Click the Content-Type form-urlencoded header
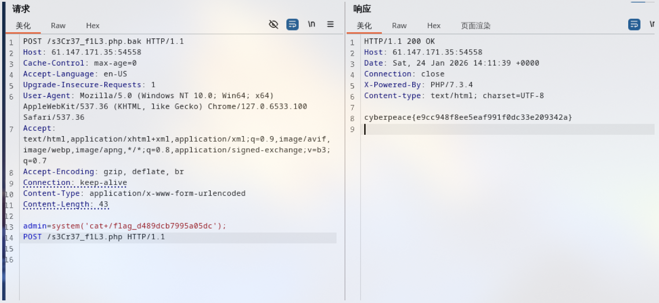Screen dimensions: 659x303 134,193
